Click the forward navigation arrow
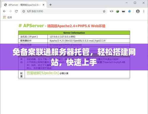This screenshot has height=114, width=148. pyautogui.click(x=10, y=11)
